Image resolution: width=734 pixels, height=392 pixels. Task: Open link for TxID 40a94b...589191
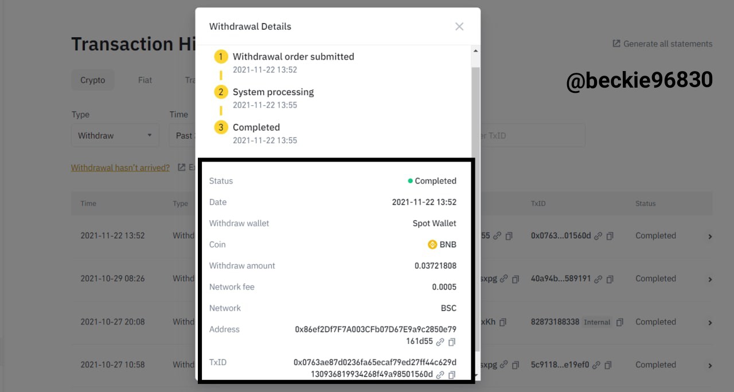(x=598, y=279)
